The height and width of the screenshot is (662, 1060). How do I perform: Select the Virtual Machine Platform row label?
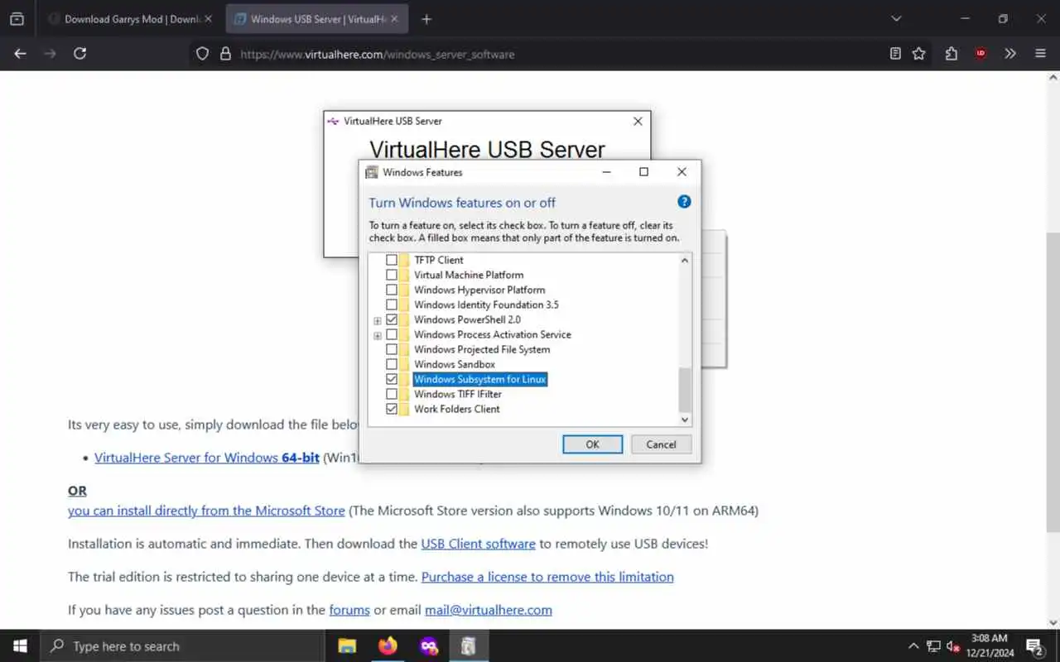tap(469, 275)
